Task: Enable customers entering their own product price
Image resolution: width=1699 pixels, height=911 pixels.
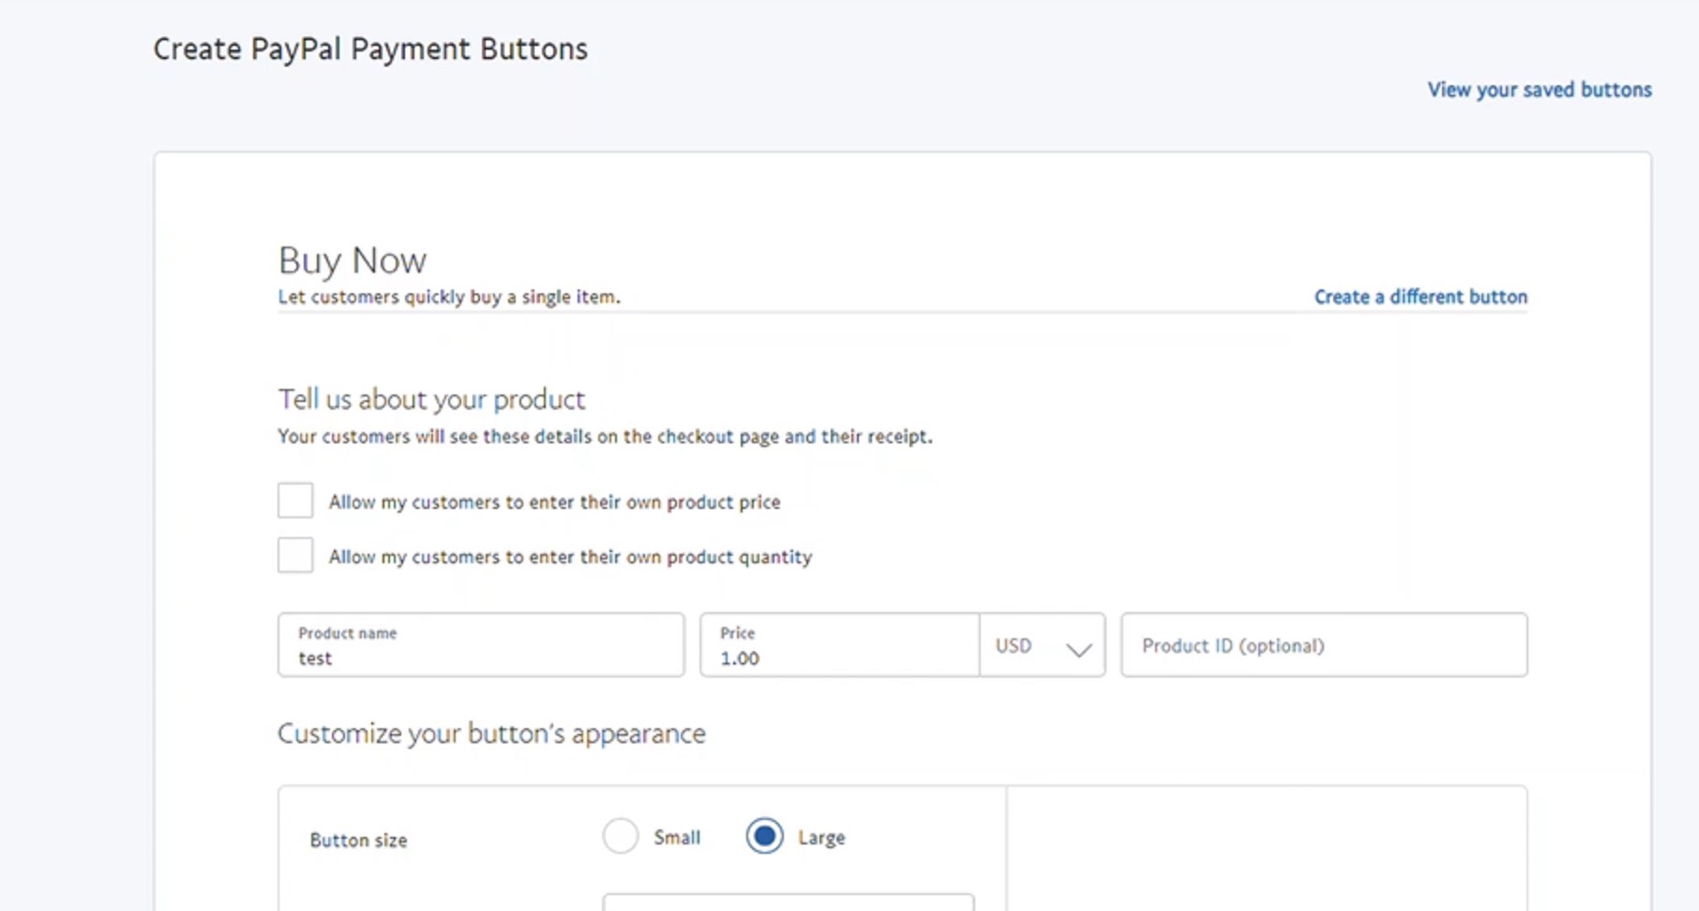Action: [295, 500]
